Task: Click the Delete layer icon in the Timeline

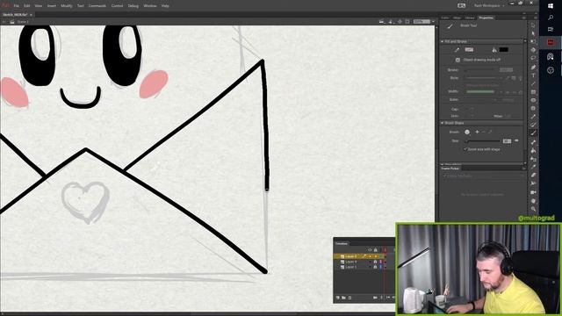Action: [x=349, y=298]
